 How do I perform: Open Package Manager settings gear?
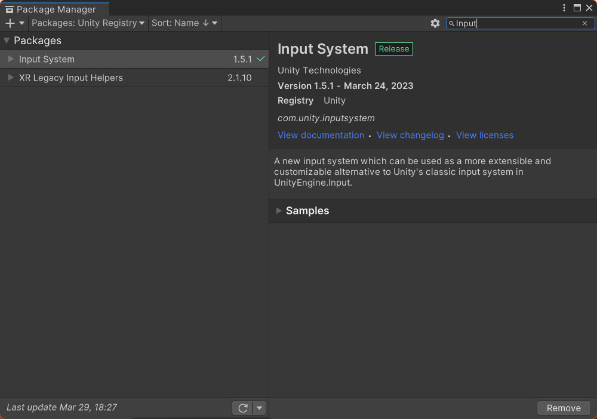pyautogui.click(x=435, y=24)
